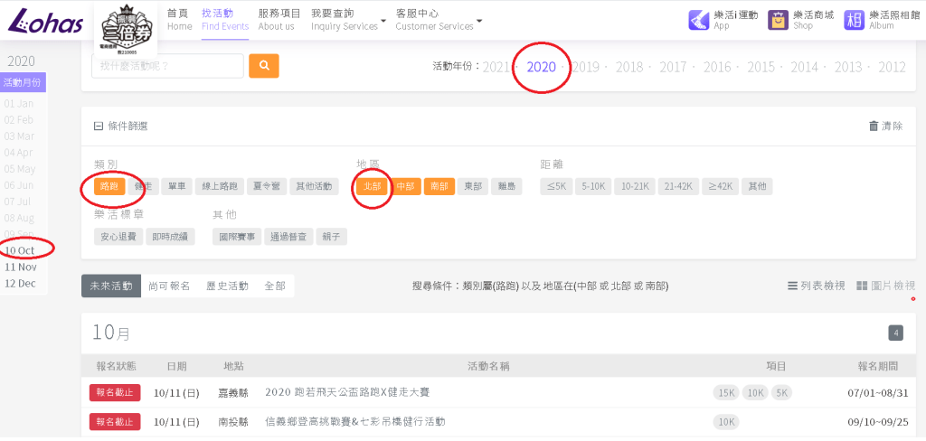Select 11 Nov in month sidebar
Viewport: 926px width, 441px height.
(x=21, y=267)
